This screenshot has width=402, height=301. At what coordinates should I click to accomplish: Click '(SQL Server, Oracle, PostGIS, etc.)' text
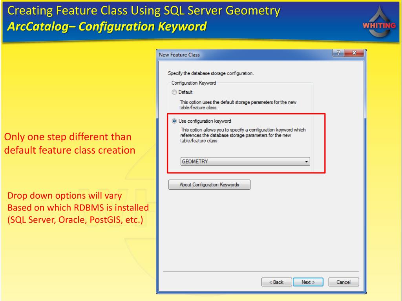[x=75, y=219]
